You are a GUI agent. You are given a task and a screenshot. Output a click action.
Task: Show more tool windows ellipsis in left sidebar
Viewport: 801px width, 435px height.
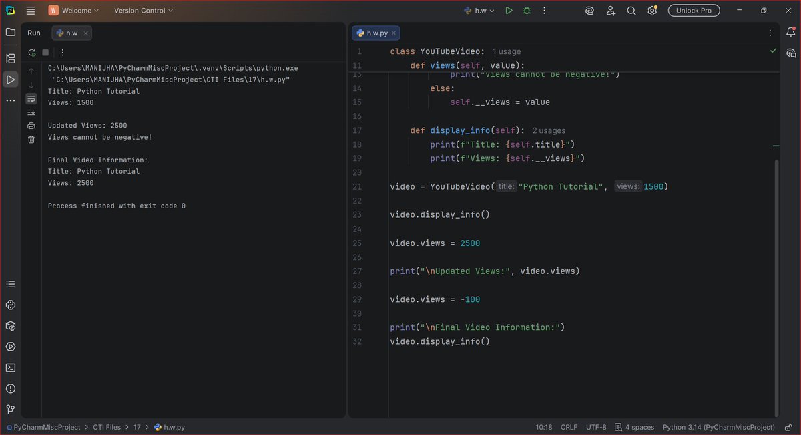click(11, 100)
